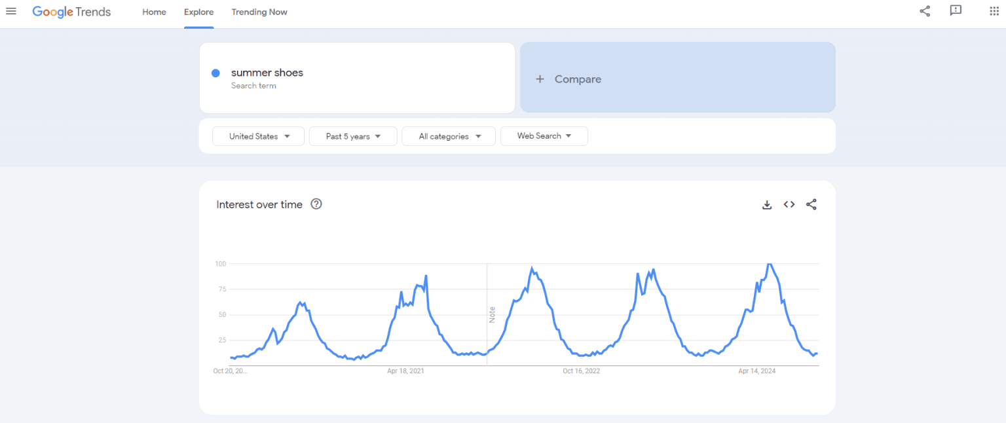Switch to the Home tab
1006x423 pixels.
(x=154, y=12)
